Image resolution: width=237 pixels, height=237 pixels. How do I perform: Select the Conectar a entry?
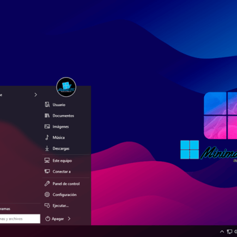point(61,172)
